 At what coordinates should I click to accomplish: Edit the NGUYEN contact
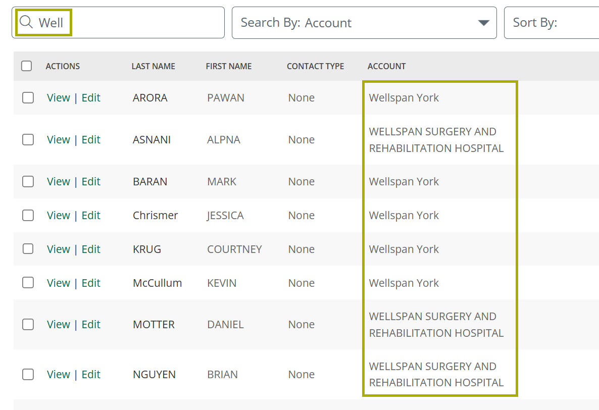(x=91, y=375)
